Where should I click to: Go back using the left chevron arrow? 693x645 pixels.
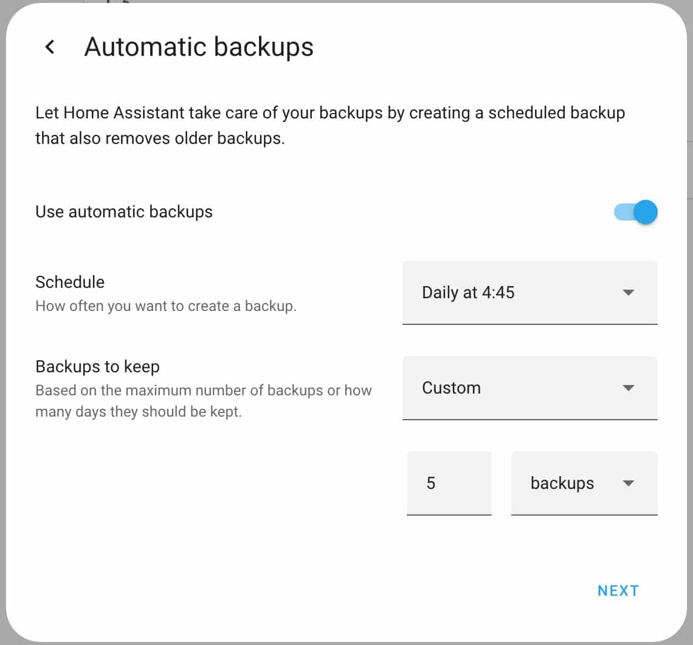click(50, 47)
